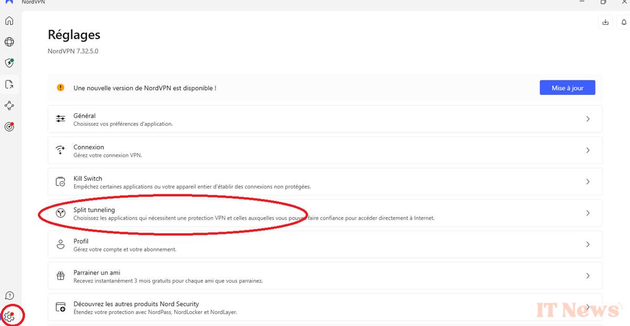This screenshot has width=630, height=326.
Task: Open the file sharing sidebar icon
Action: tap(9, 84)
